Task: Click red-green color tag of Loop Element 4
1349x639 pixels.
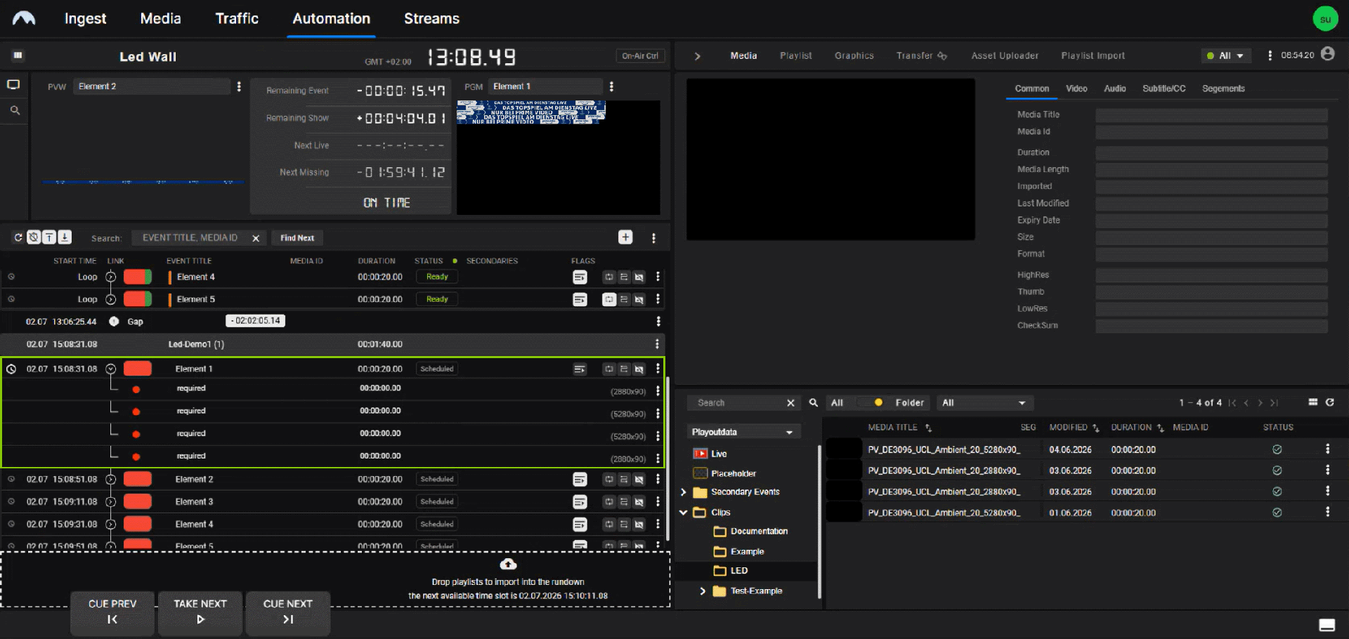Action: pos(138,277)
